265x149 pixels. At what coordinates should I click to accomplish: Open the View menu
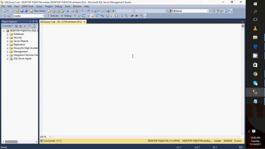(x=17, y=7)
